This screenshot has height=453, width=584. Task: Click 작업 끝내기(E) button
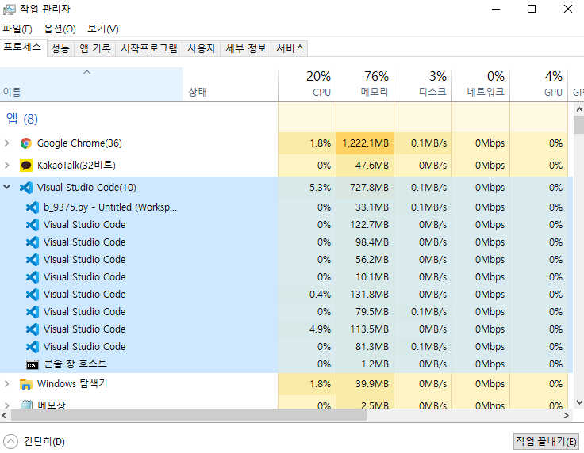click(546, 441)
